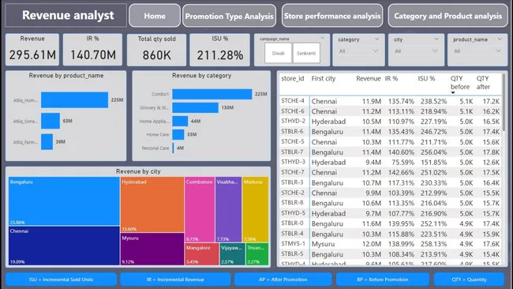Sort table by QTY after column header
The image size is (513, 289).
(x=483, y=82)
